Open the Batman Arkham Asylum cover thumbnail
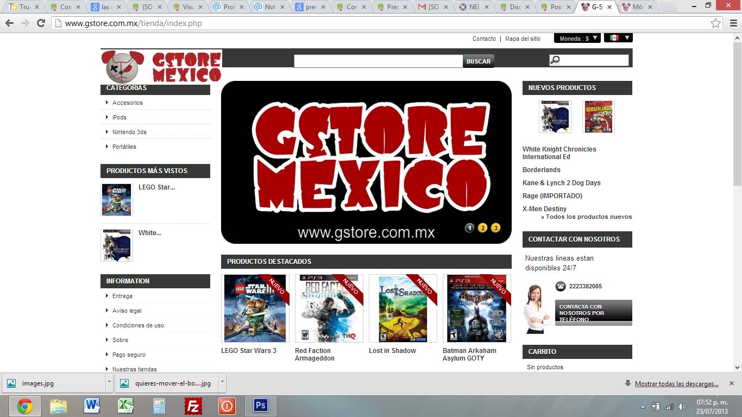 [x=477, y=308]
